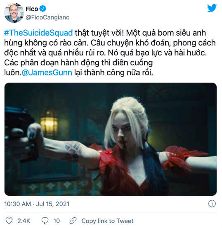Like the tweet with the heart icon
The width and height of the screenshot is (222, 228).
(9, 221)
